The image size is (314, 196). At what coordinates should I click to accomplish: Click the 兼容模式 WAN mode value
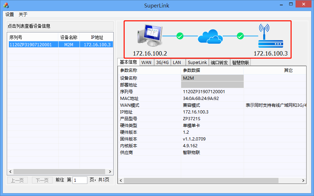(191, 105)
